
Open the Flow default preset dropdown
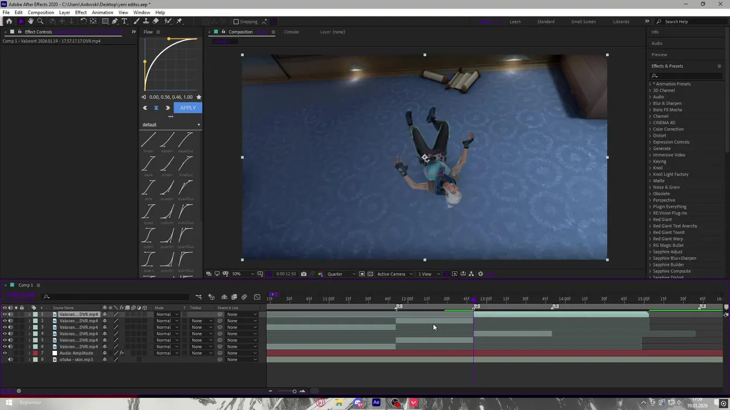pyautogui.click(x=171, y=125)
